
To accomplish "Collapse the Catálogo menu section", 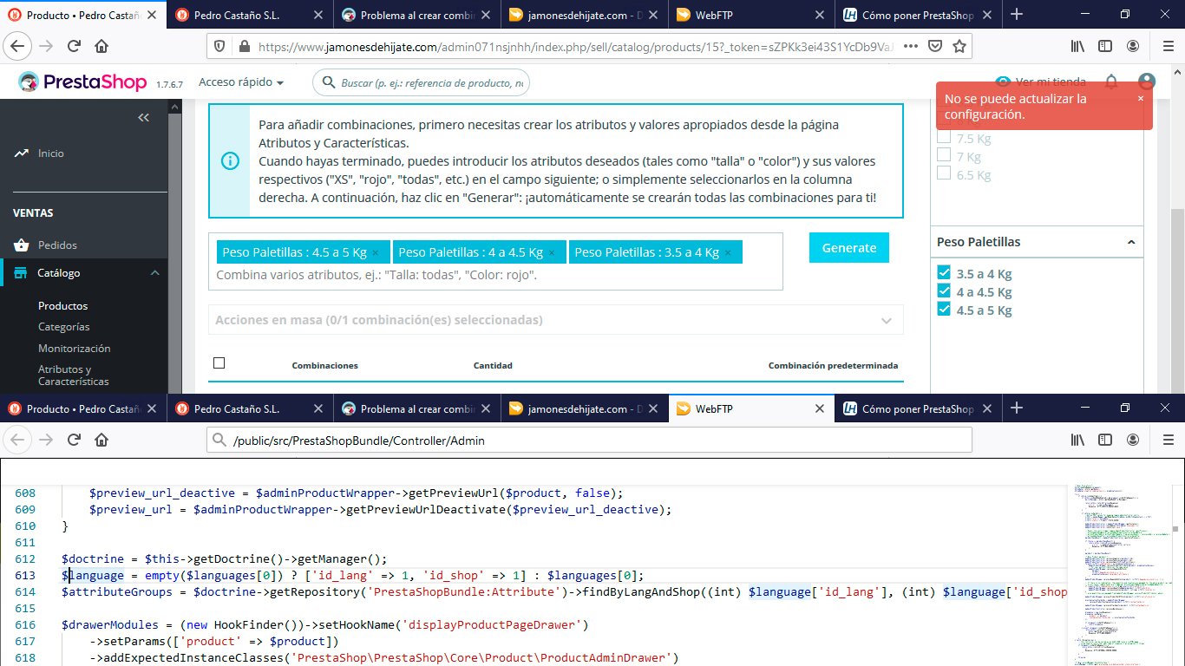I will (x=155, y=273).
